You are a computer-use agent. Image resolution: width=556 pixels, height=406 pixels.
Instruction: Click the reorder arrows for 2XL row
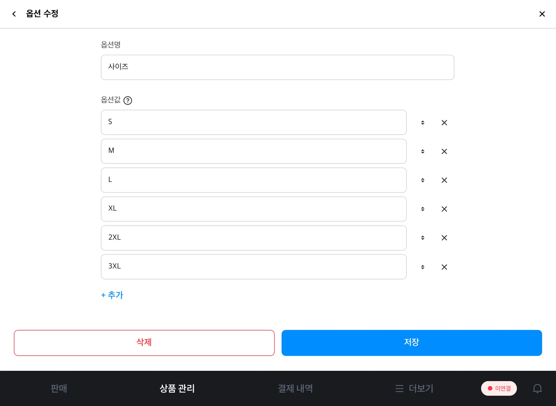pyautogui.click(x=422, y=238)
